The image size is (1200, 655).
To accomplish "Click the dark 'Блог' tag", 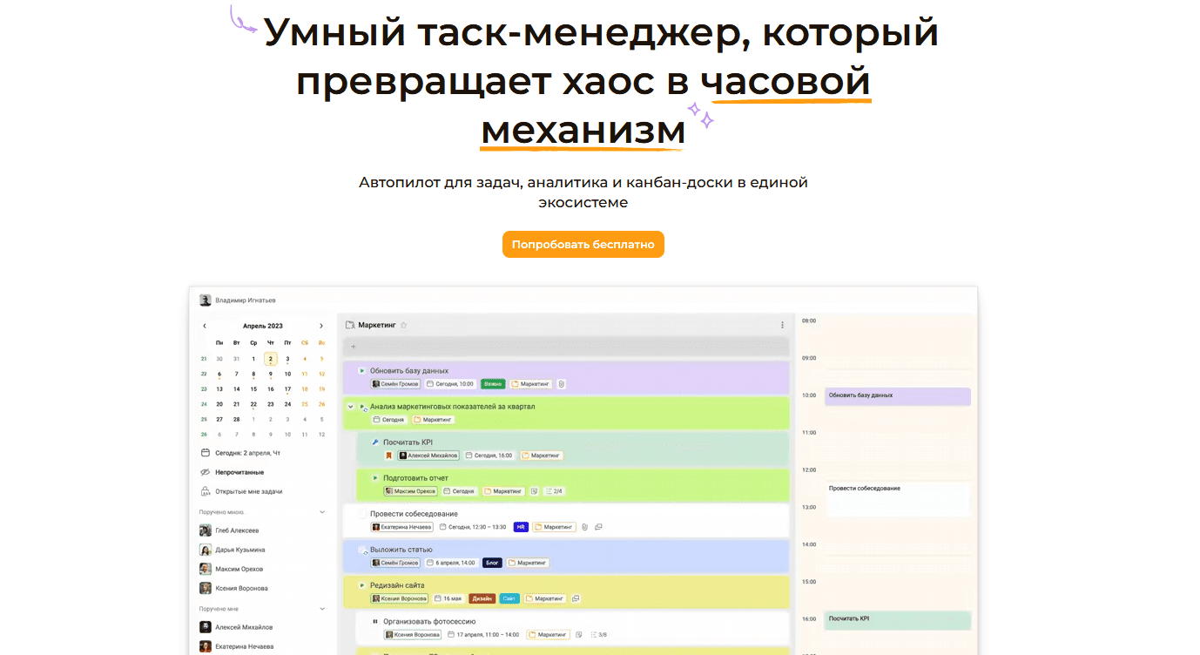I will click(x=492, y=563).
